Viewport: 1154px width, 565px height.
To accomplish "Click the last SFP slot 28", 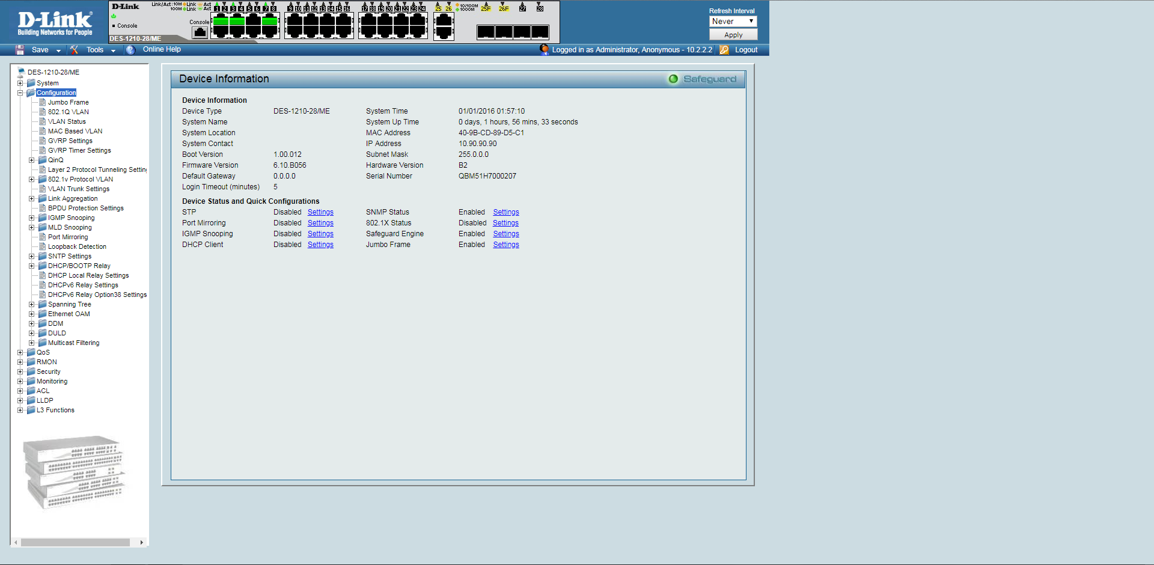I will [540, 32].
